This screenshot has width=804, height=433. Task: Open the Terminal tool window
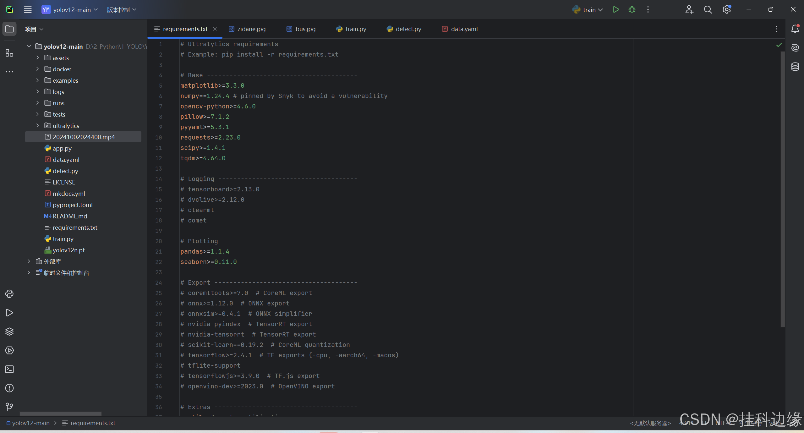click(x=9, y=369)
